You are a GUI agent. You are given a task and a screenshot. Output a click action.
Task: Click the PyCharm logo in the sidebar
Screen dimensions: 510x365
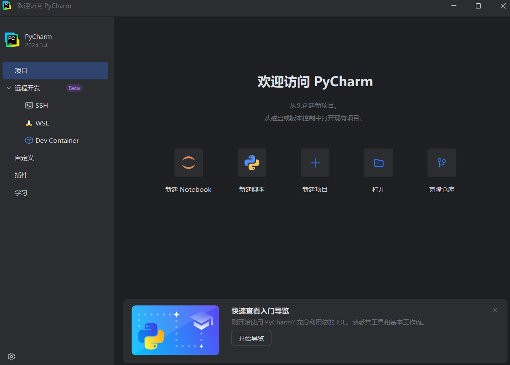tap(12, 40)
